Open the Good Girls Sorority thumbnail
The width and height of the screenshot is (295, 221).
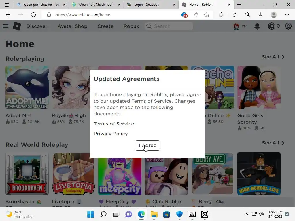[x=259, y=87]
